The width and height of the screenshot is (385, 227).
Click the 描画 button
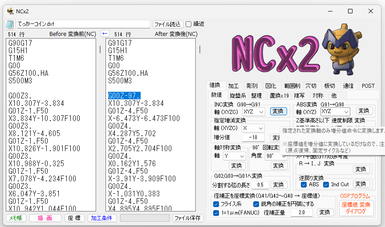point(45,218)
